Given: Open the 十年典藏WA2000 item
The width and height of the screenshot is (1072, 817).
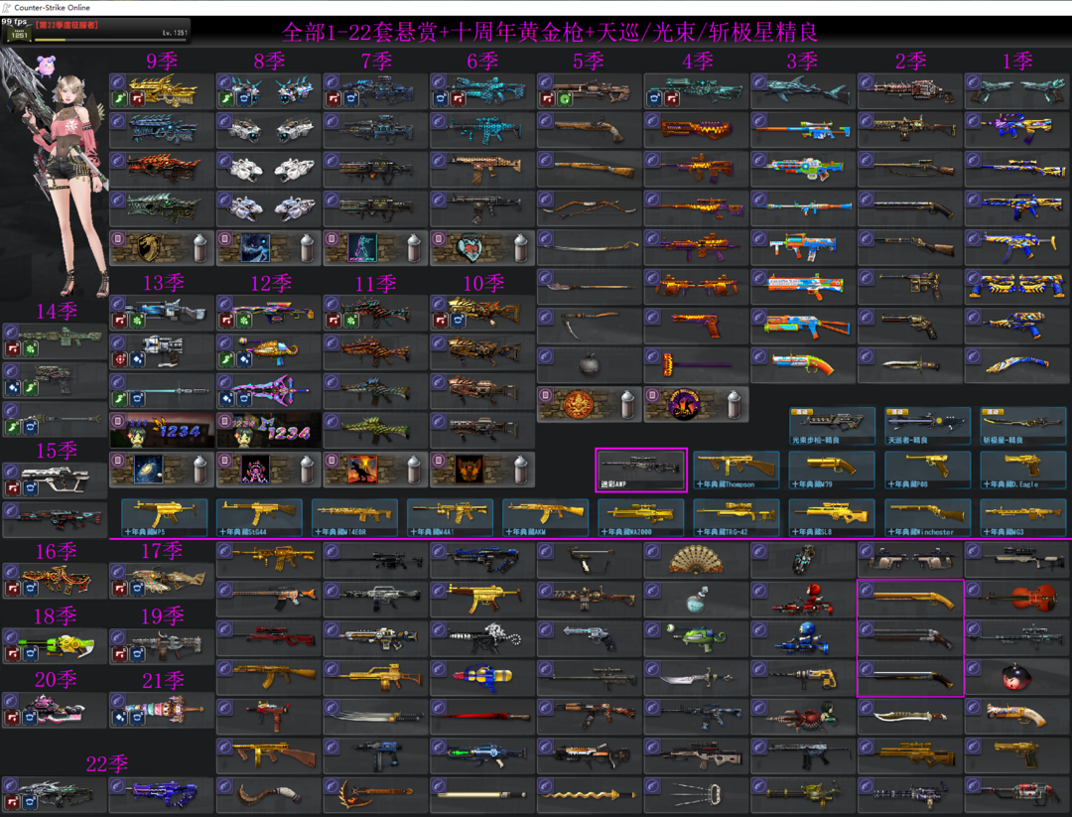Looking at the screenshot, I should click(x=640, y=517).
